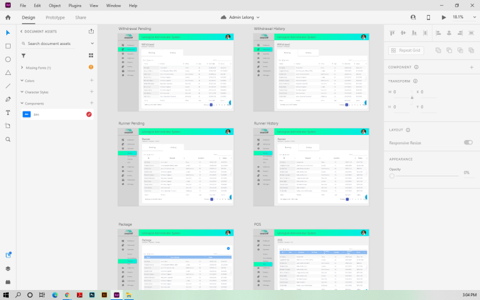Select the Ellipse tool
This screenshot has width=480, height=300.
[8, 59]
